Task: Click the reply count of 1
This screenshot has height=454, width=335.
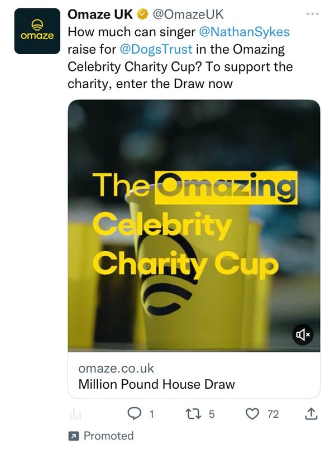Action: [151, 414]
